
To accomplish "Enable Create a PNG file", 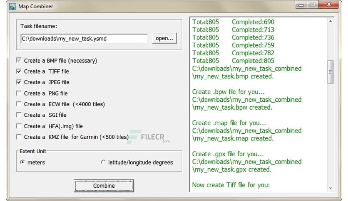I will [19, 93].
